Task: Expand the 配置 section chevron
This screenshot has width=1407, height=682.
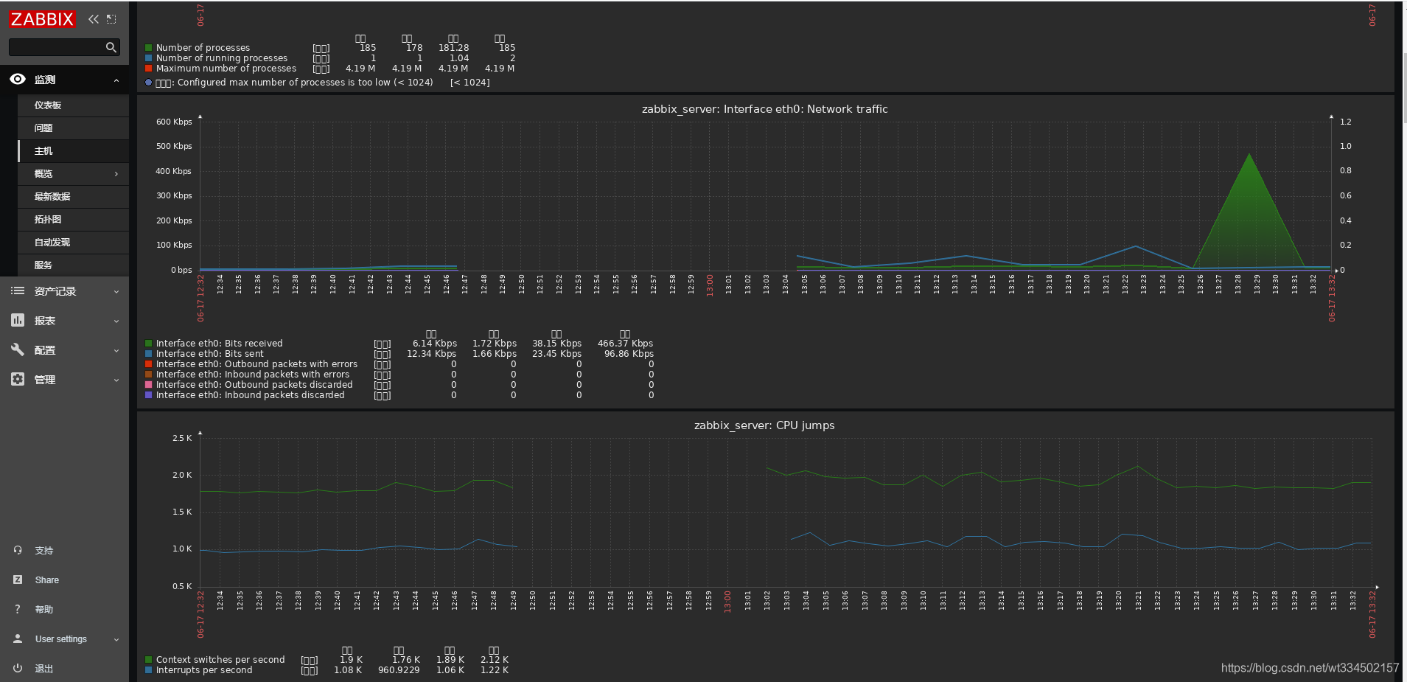Action: (116, 351)
